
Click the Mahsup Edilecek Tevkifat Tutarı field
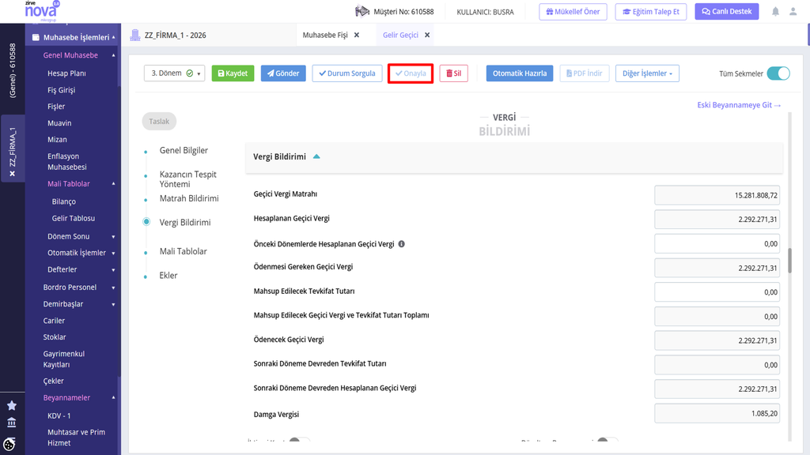tap(717, 292)
